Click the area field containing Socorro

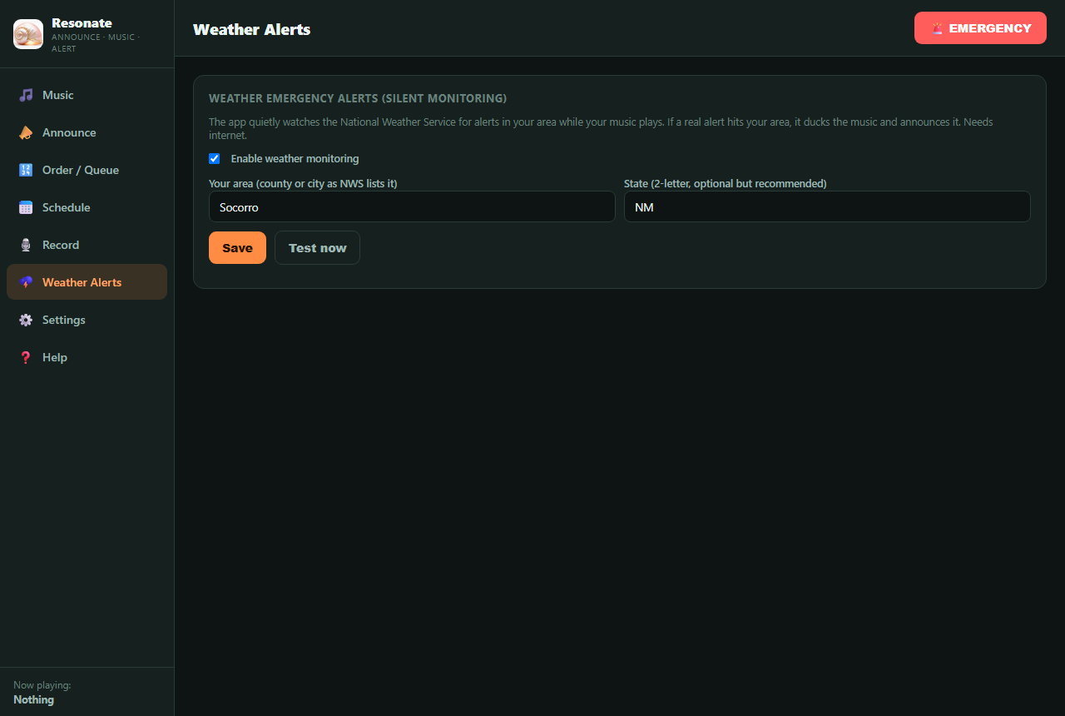pos(412,207)
